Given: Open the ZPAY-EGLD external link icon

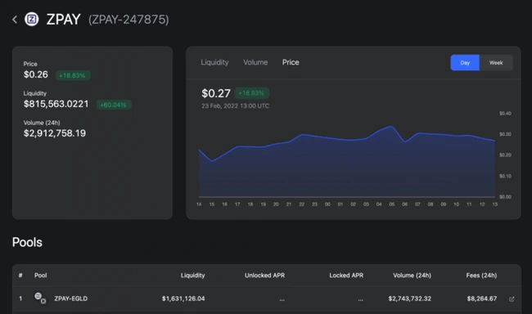Looking at the screenshot, I should tap(512, 298).
